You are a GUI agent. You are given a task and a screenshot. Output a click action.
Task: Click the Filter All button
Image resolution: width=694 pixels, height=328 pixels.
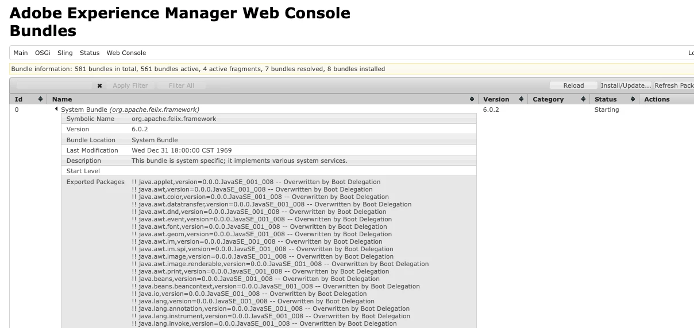coord(182,85)
